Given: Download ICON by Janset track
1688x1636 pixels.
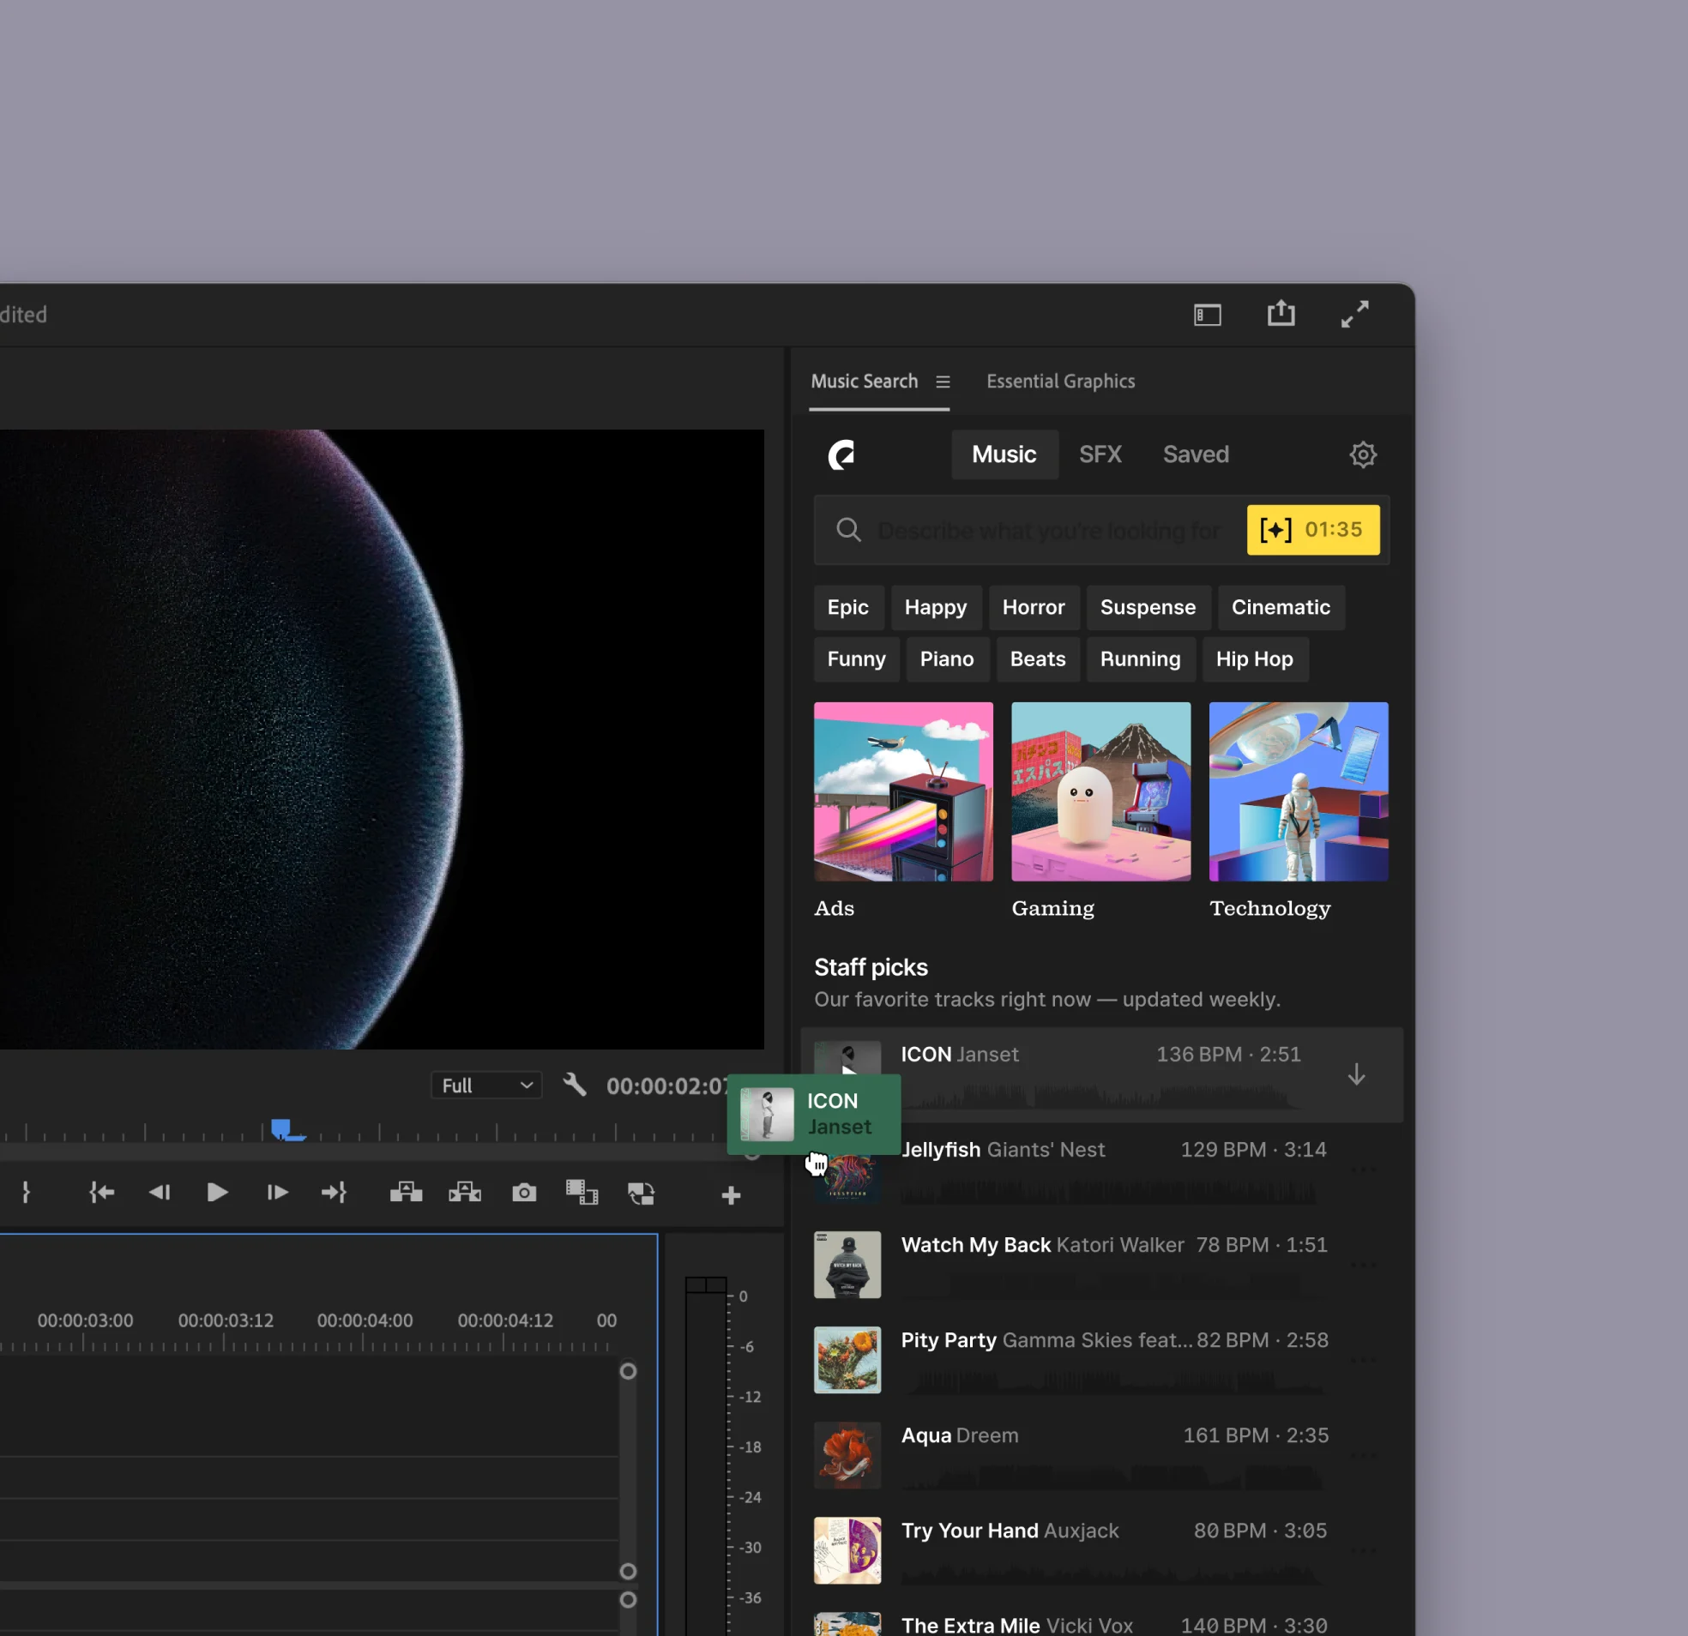Looking at the screenshot, I should [1356, 1074].
